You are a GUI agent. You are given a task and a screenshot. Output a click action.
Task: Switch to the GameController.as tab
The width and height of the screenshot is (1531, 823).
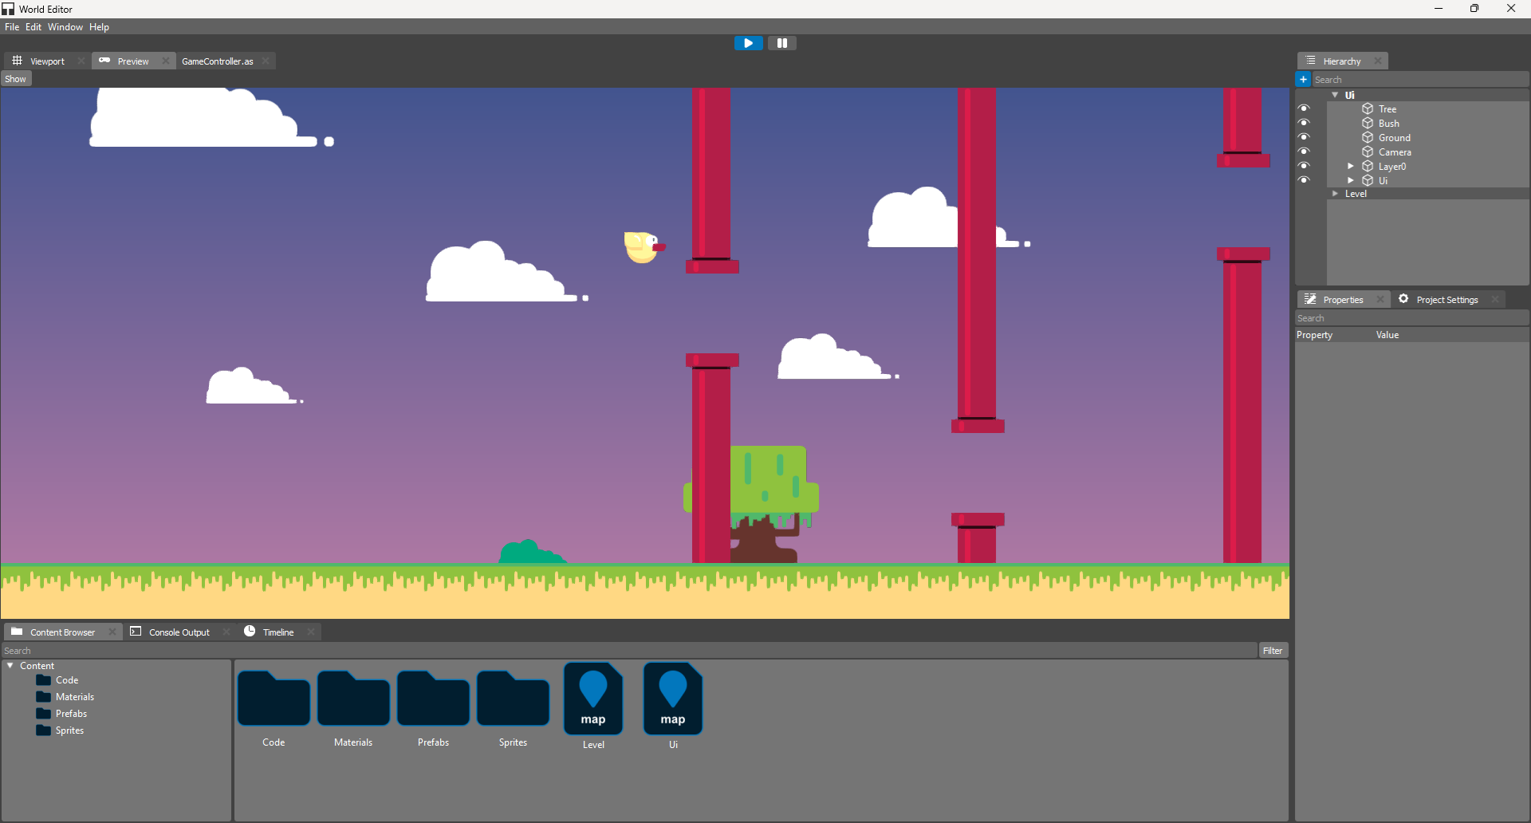click(x=217, y=61)
